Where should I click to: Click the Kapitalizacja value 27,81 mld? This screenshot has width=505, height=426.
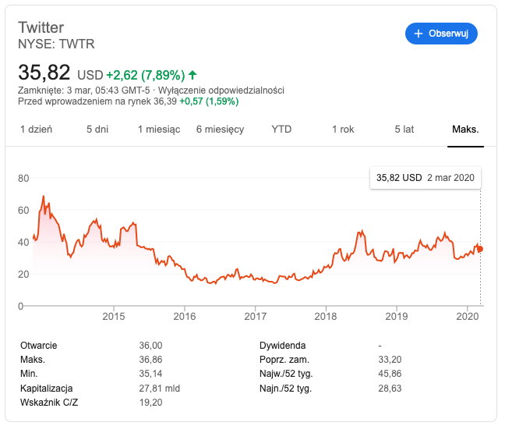(x=160, y=389)
